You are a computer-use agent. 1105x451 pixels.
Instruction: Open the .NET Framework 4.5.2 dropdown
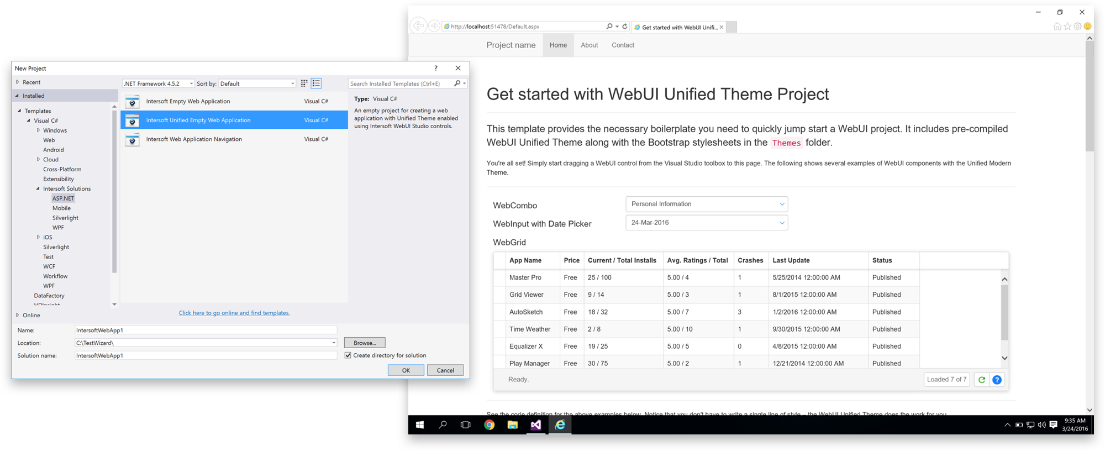tap(159, 83)
